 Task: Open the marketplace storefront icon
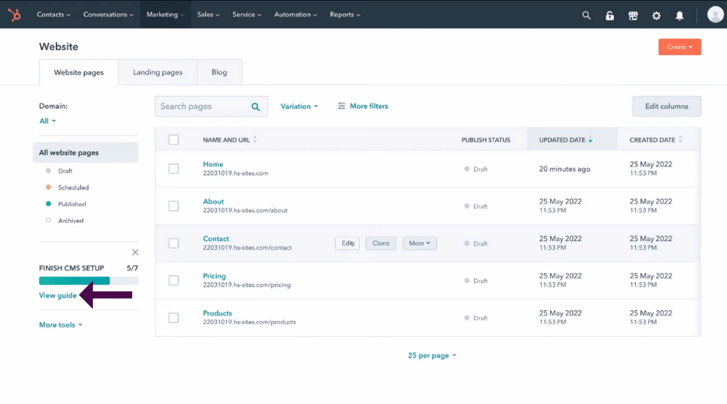(x=633, y=15)
